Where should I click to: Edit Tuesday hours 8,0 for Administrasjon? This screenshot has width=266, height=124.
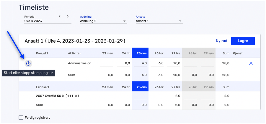123,63
